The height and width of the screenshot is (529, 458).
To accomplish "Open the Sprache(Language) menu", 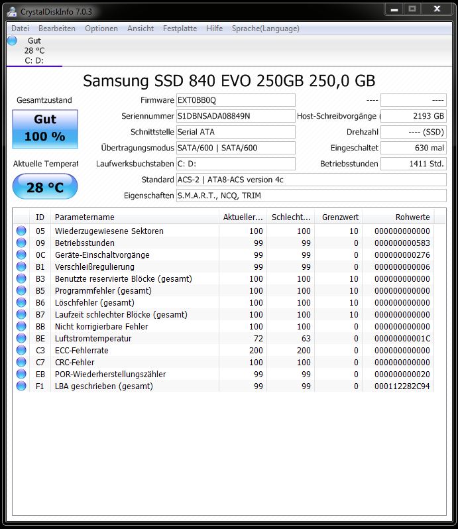I will pyautogui.click(x=265, y=29).
